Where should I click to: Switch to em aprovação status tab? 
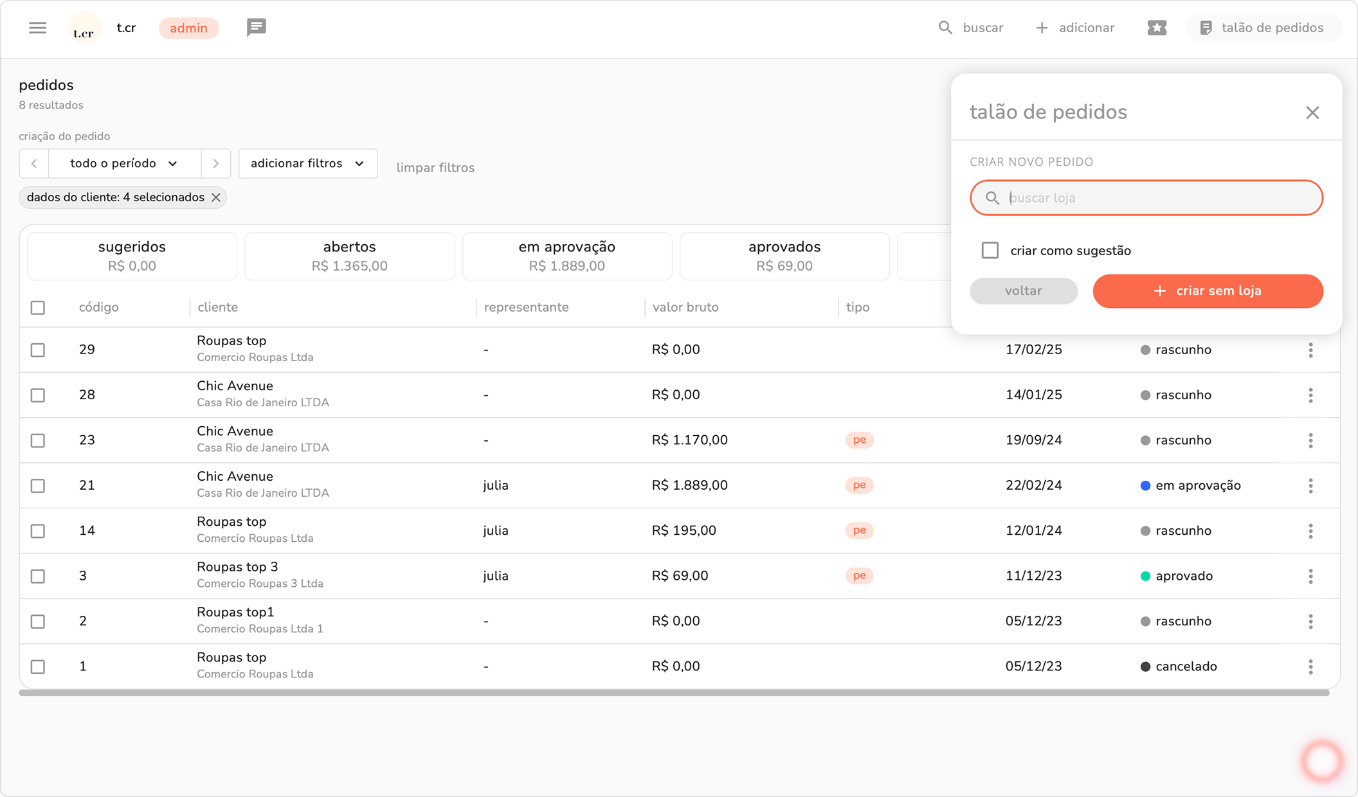pyautogui.click(x=566, y=256)
